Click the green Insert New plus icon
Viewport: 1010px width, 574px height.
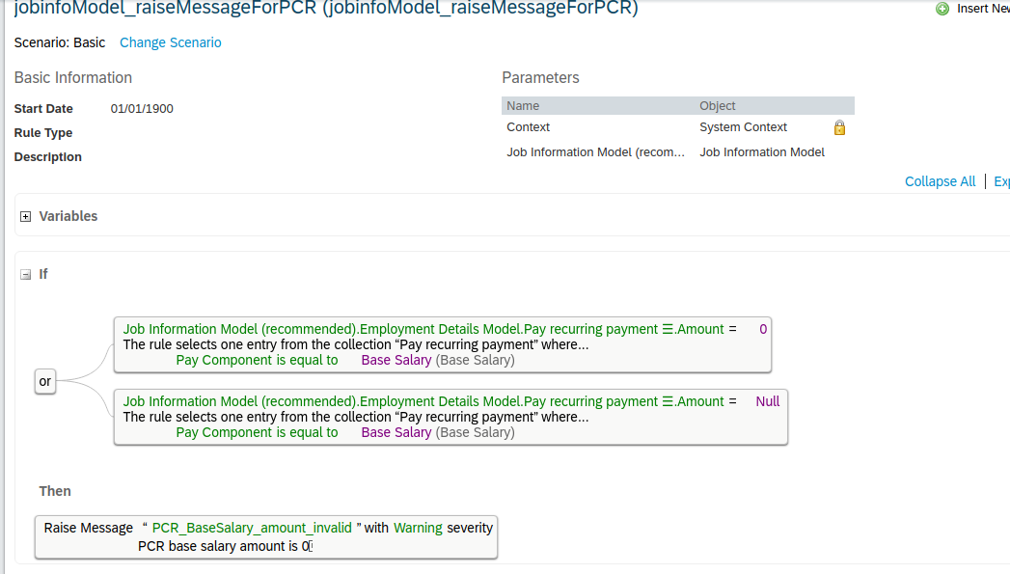click(942, 9)
